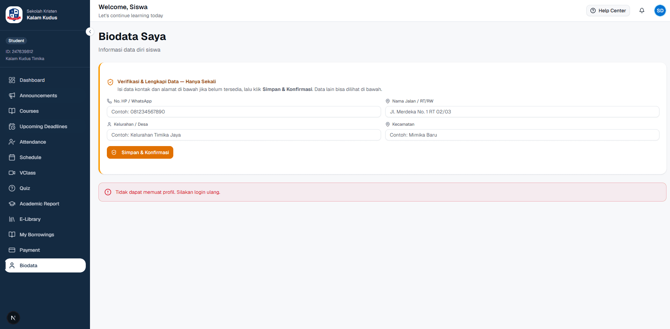This screenshot has height=329, width=670.
Task: Click the 'Biodata Saya' heading
Action: (132, 37)
